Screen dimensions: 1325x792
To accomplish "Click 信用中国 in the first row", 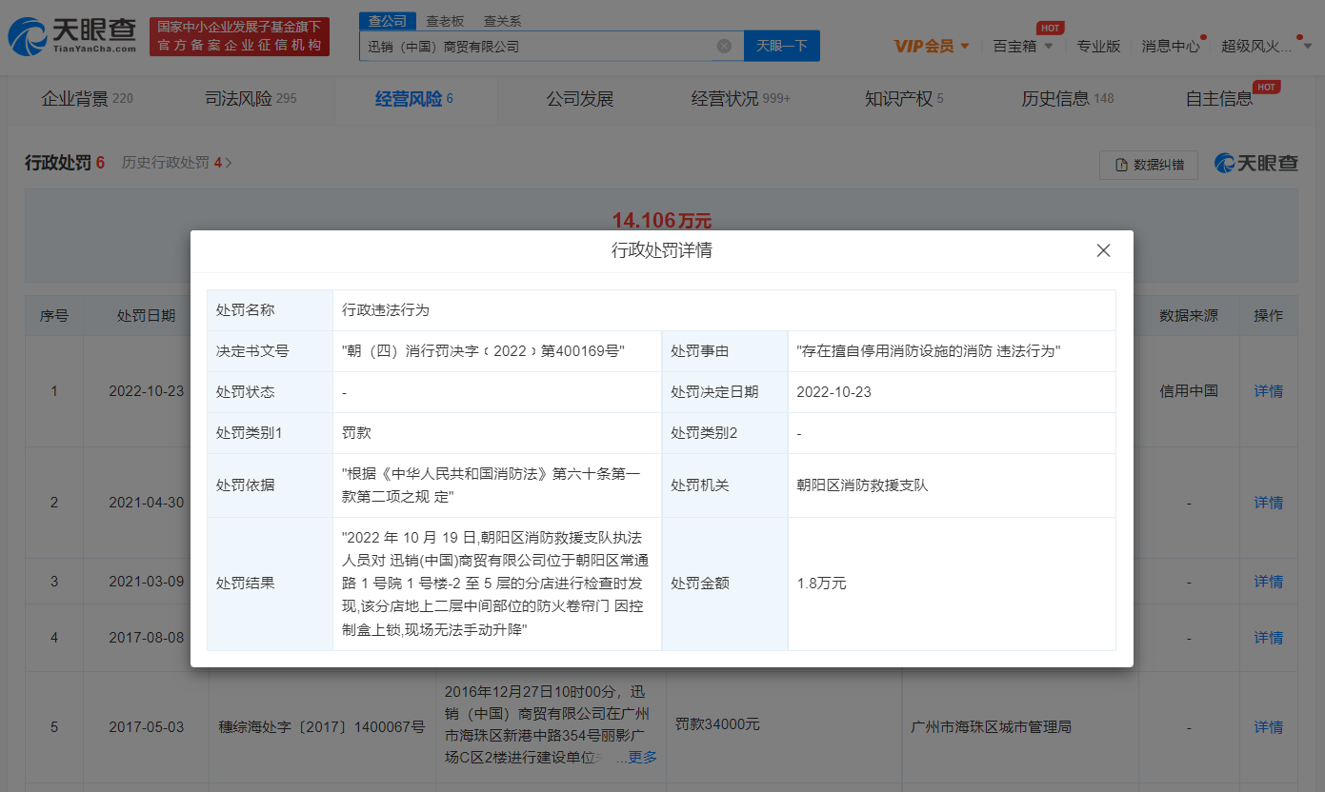I will (x=1189, y=391).
